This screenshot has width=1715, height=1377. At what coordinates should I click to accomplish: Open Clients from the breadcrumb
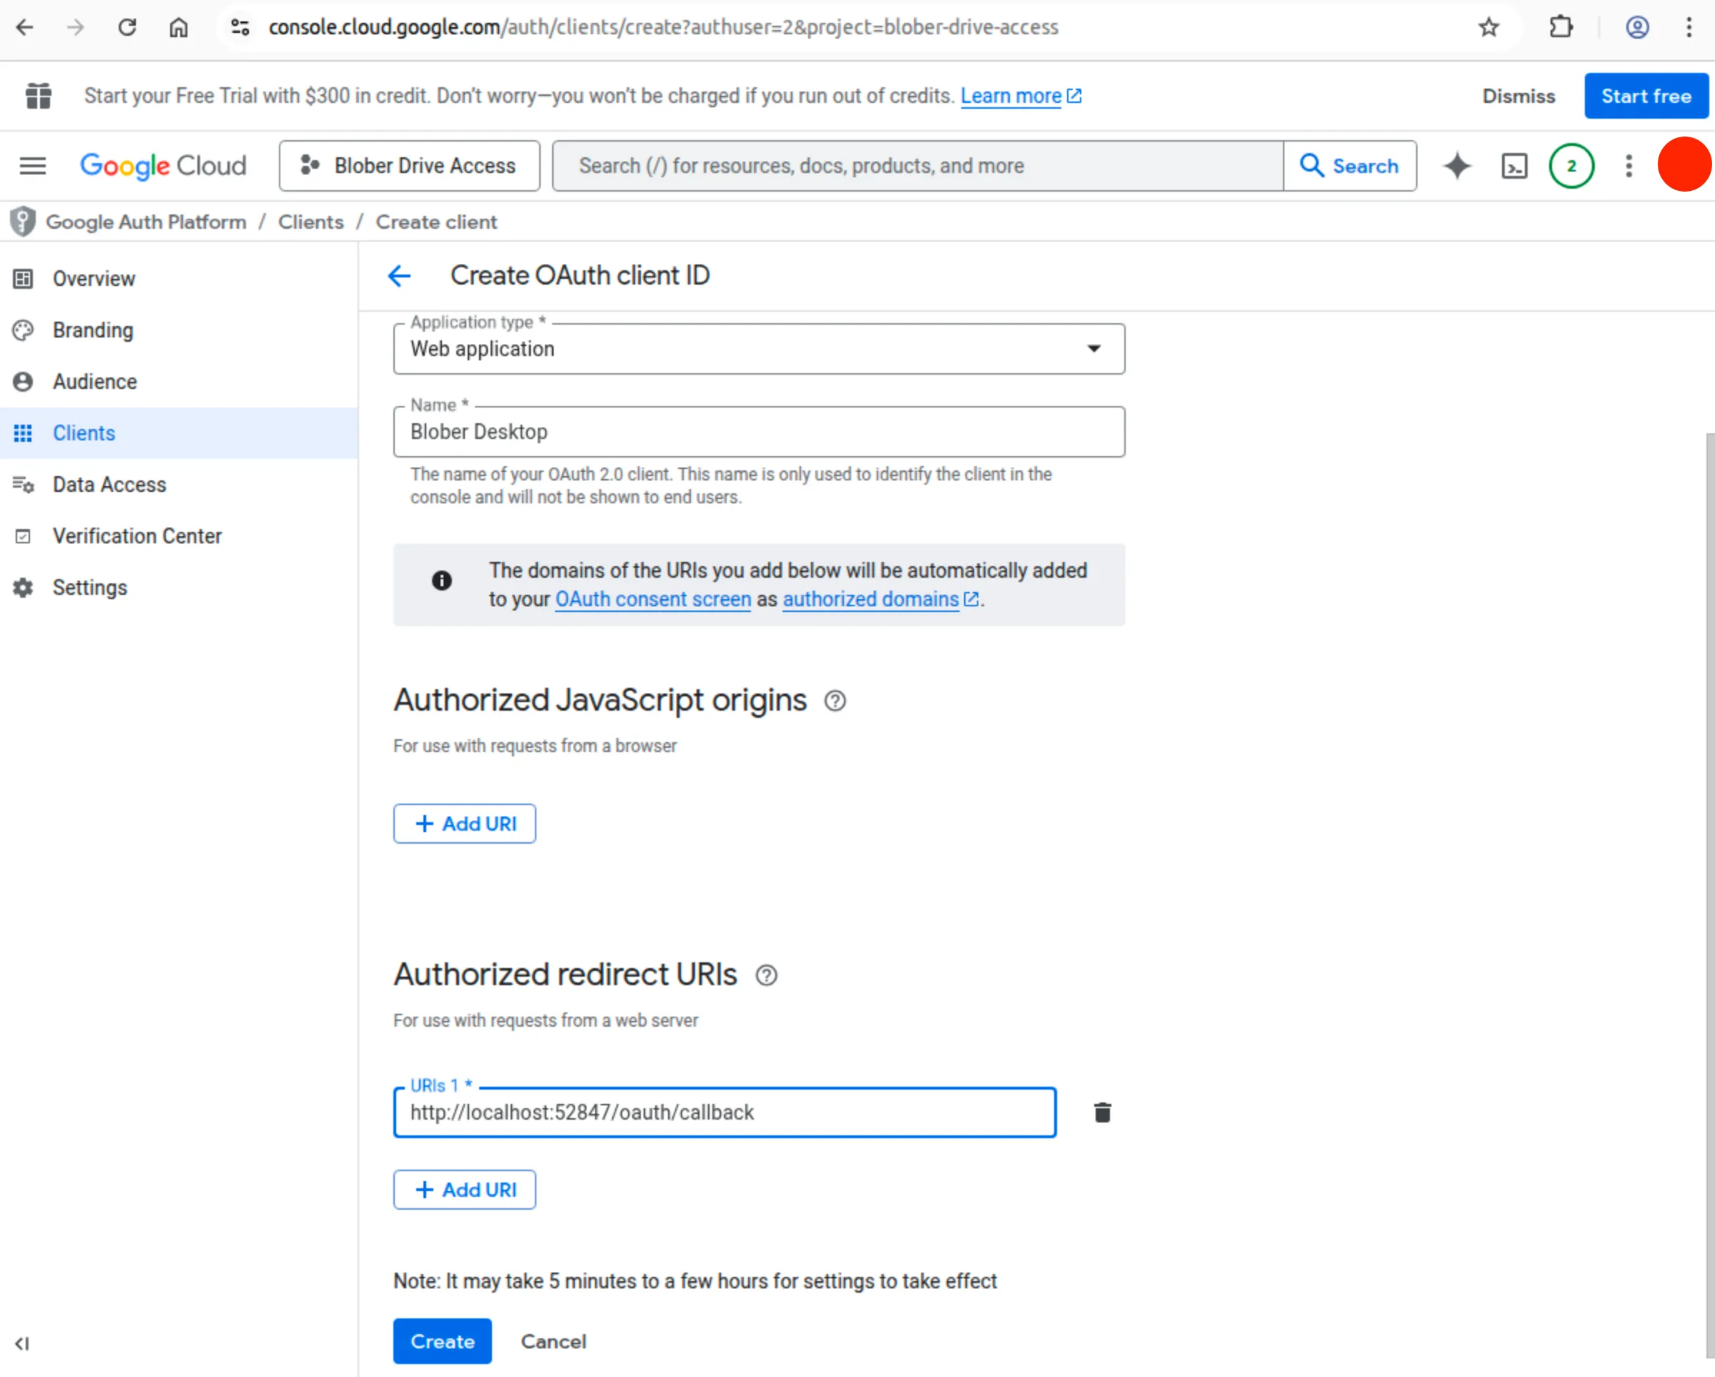tap(310, 222)
